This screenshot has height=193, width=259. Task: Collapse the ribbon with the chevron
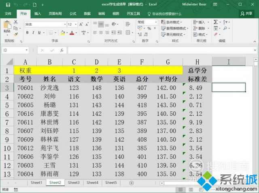[255, 41]
